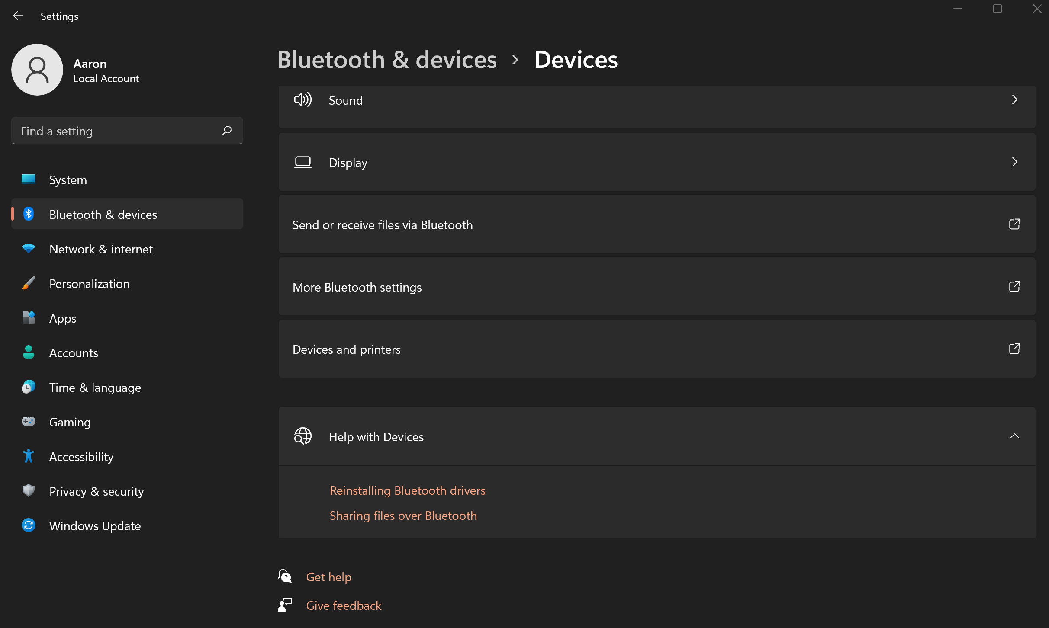
Task: Click the Sound speaker icon
Action: [x=303, y=100]
